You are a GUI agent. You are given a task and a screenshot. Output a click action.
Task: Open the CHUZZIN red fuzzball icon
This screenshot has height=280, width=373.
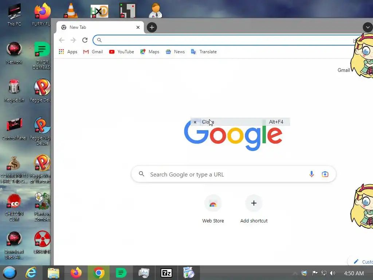tap(14, 207)
